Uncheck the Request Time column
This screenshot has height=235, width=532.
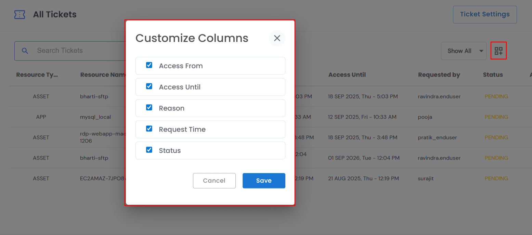coord(149,128)
